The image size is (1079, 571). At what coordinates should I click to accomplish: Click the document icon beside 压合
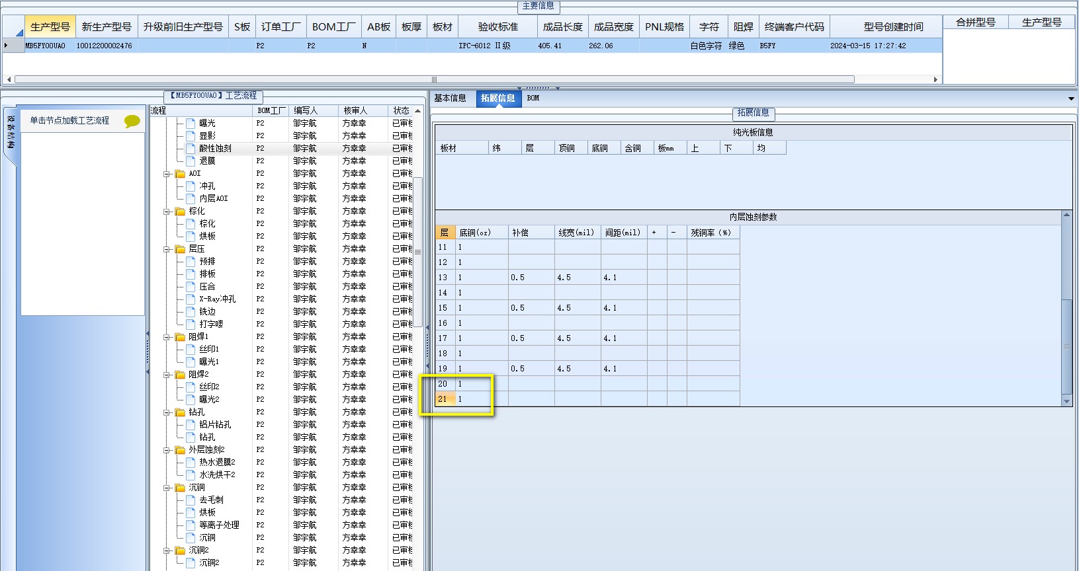(x=191, y=286)
